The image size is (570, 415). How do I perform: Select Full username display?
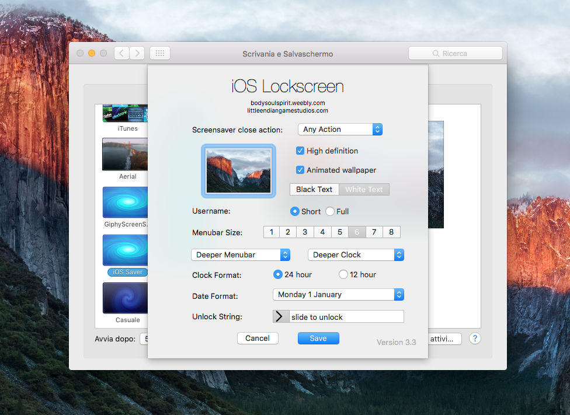tap(329, 211)
